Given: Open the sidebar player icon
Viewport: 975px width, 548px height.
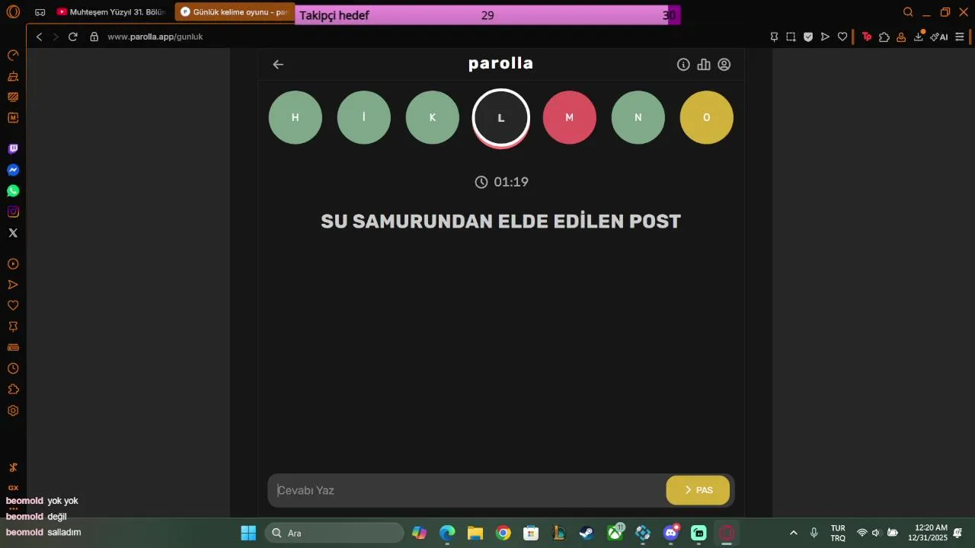Looking at the screenshot, I should pos(13,264).
